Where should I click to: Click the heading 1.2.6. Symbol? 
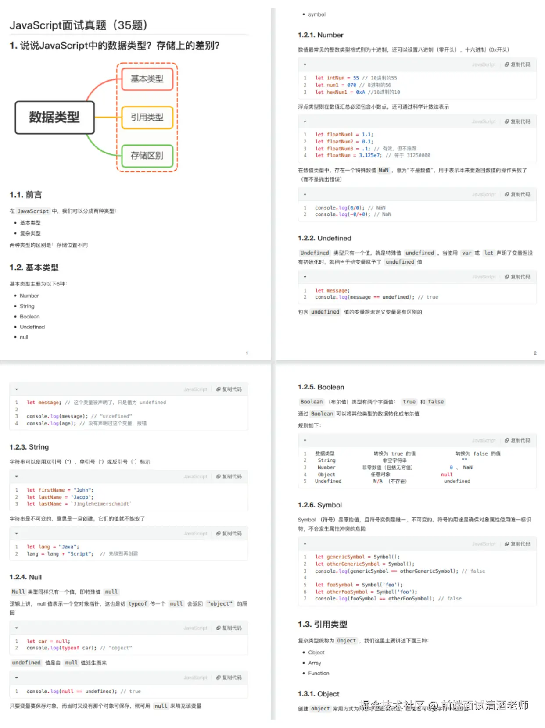click(320, 505)
